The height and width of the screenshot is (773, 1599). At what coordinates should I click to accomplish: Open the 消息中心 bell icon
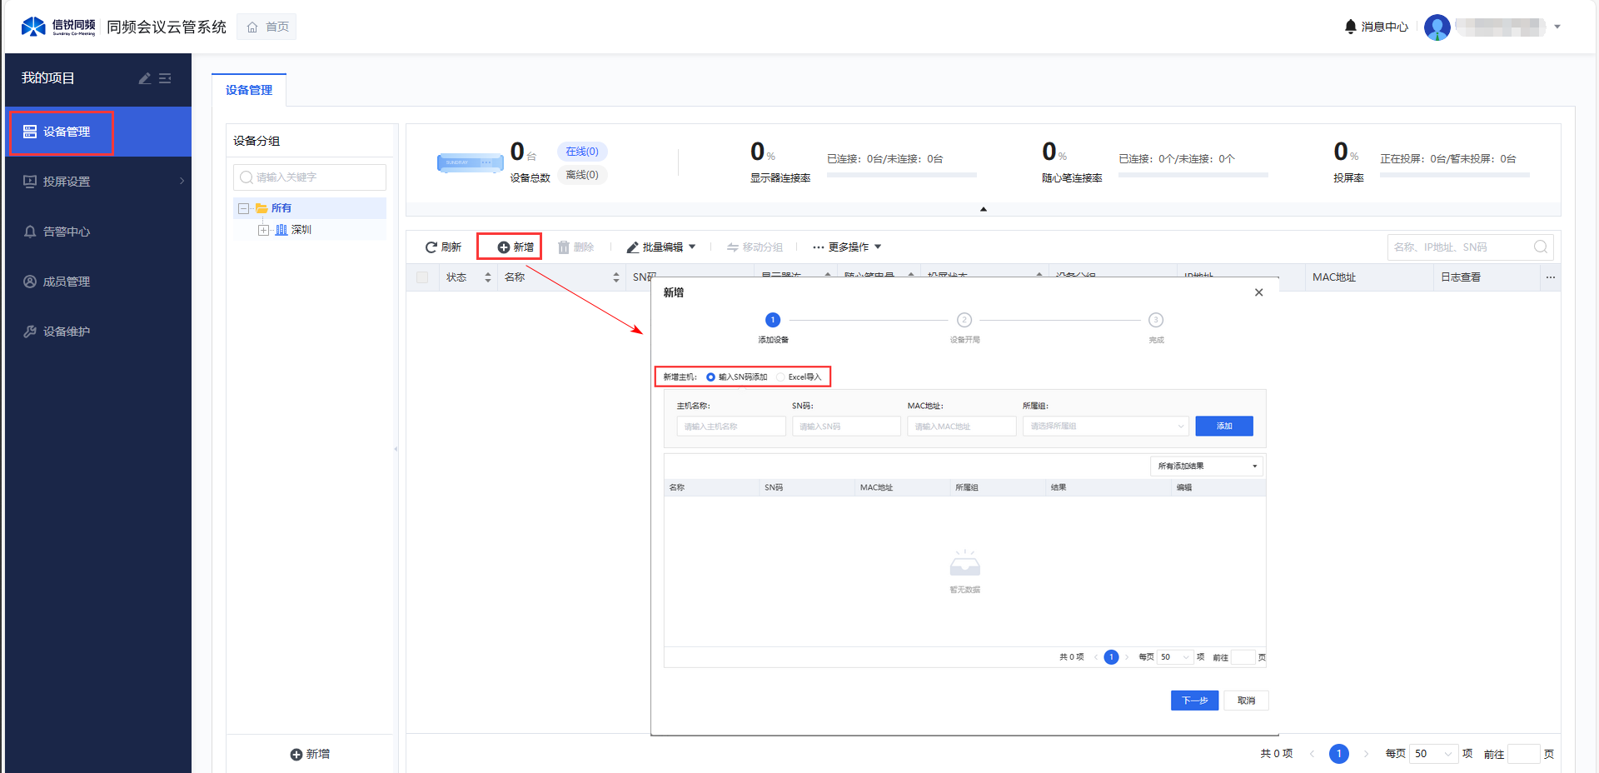click(1351, 27)
